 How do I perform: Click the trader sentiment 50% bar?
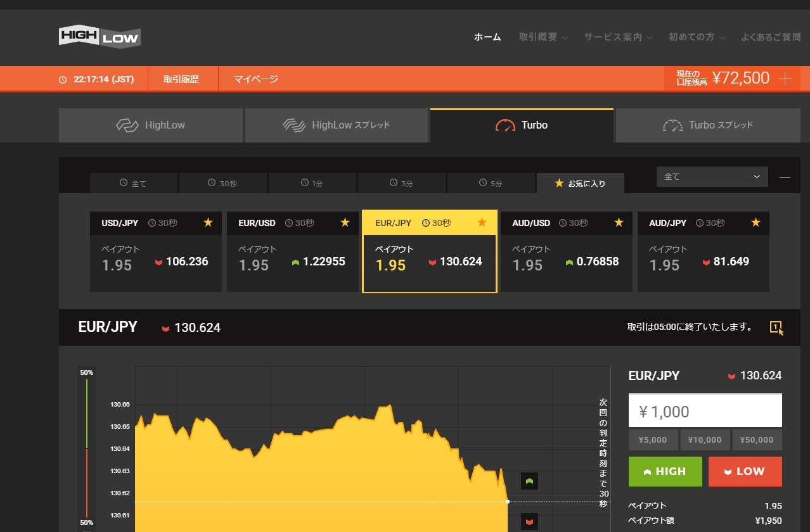click(x=87, y=448)
